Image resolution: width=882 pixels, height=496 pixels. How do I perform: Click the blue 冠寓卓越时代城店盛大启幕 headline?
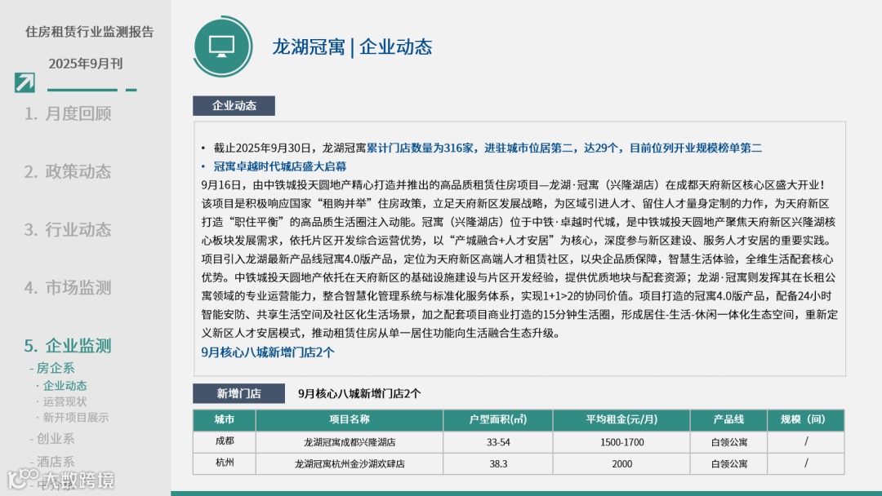pos(280,166)
